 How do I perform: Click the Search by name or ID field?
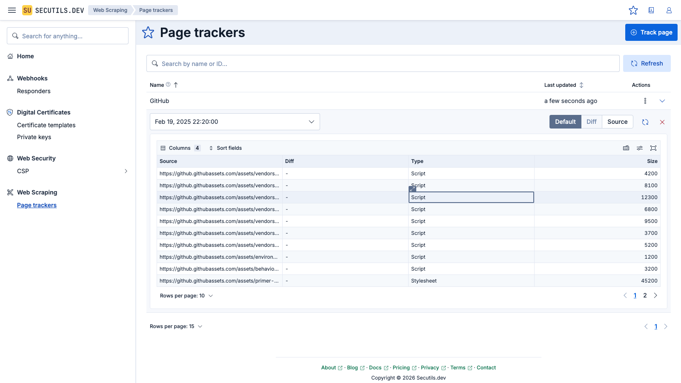[x=383, y=63]
